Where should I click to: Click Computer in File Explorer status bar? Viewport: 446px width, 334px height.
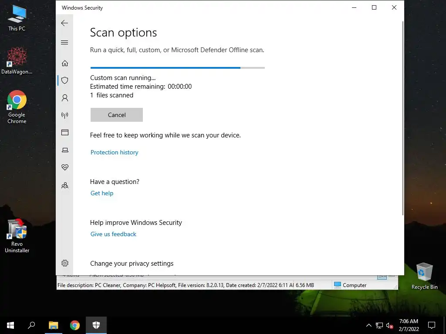coord(350,285)
